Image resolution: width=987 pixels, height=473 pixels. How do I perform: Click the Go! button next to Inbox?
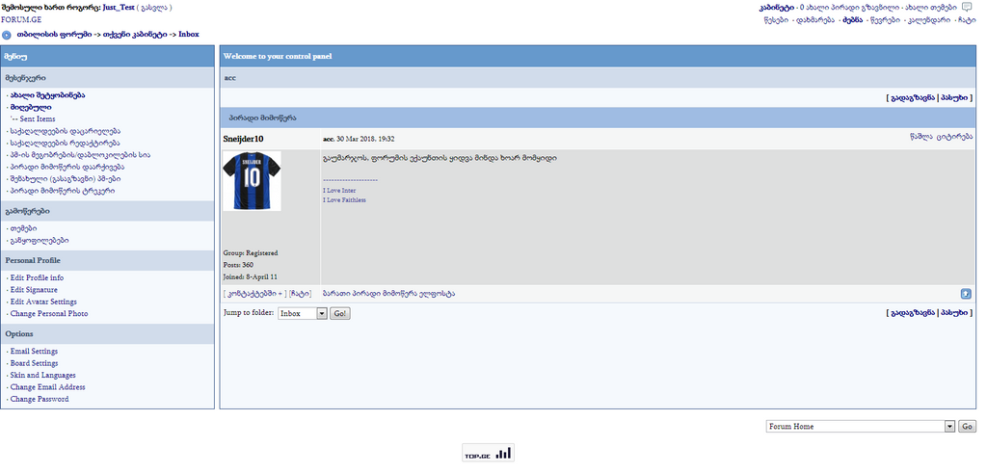pyautogui.click(x=340, y=313)
